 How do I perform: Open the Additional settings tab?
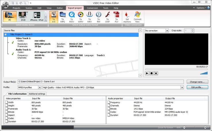click(x=37, y=94)
